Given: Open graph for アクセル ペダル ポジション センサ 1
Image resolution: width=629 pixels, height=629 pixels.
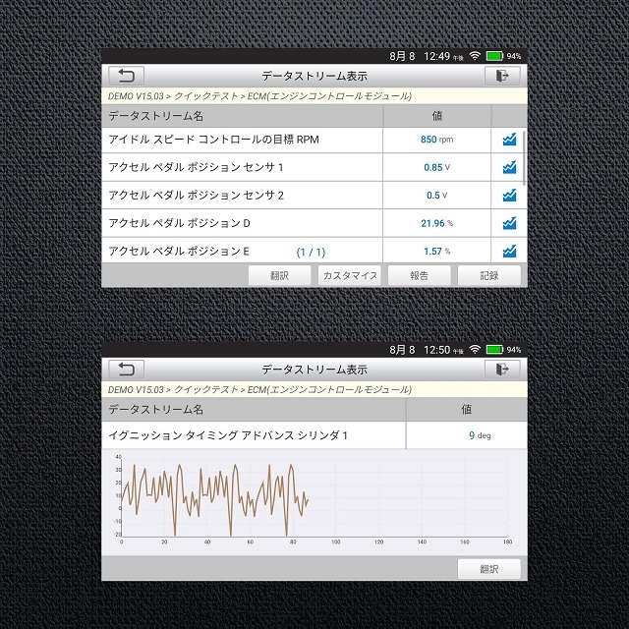Looking at the screenshot, I should tap(508, 168).
